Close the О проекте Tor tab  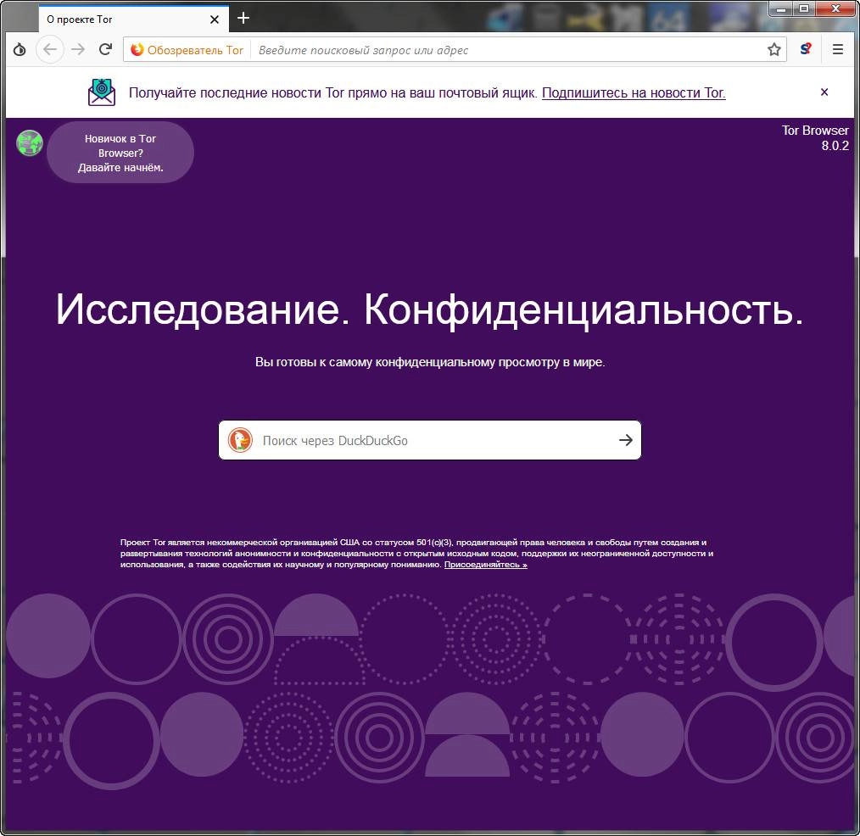[215, 20]
